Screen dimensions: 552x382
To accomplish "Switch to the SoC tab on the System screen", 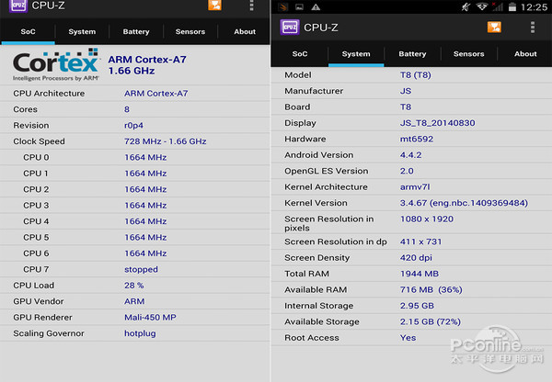I will click(300, 54).
